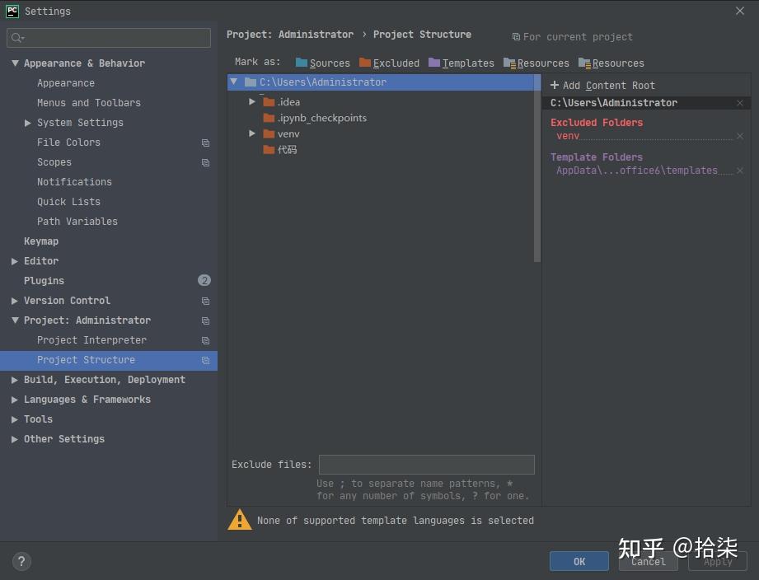Click the first Resources mark button
759x580 pixels.
pyautogui.click(x=536, y=63)
